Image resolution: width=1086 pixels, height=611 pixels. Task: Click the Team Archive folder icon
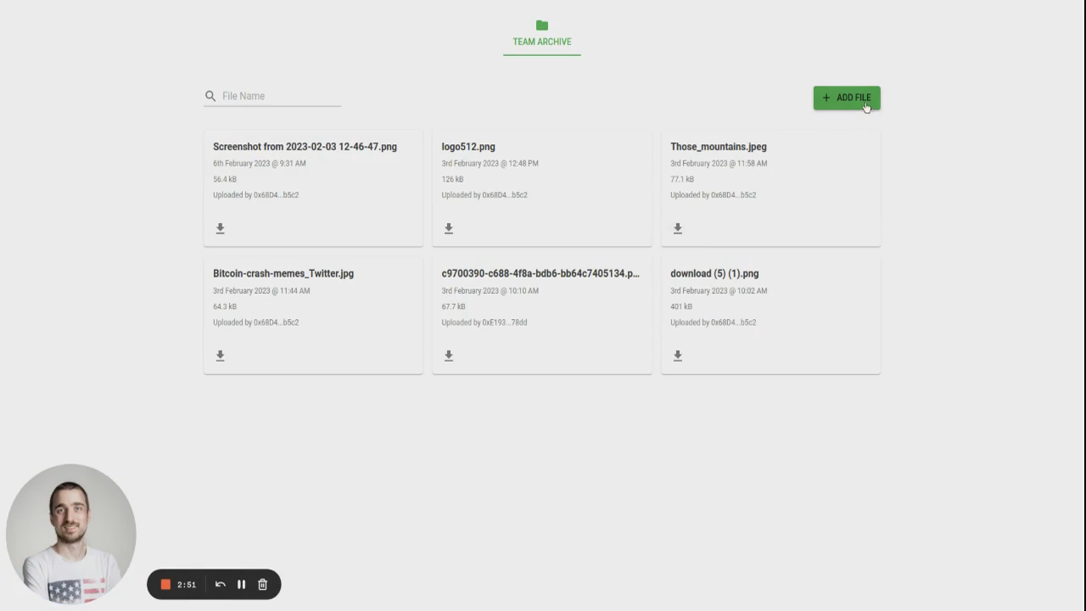tap(542, 25)
